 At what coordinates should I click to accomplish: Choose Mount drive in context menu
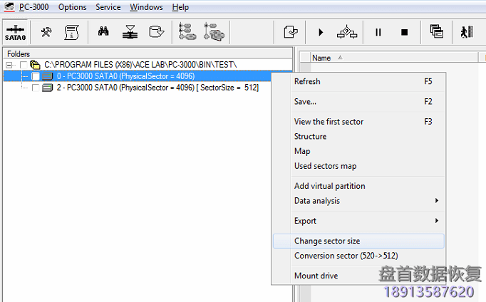316,276
